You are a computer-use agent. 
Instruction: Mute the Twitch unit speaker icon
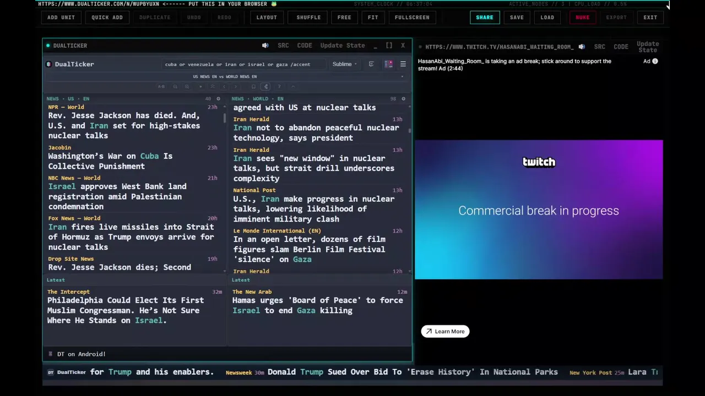pyautogui.click(x=582, y=47)
